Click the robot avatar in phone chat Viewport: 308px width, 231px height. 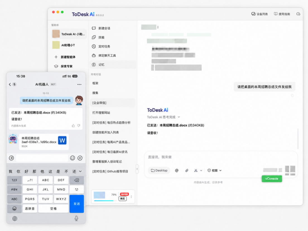[x=13, y=139]
